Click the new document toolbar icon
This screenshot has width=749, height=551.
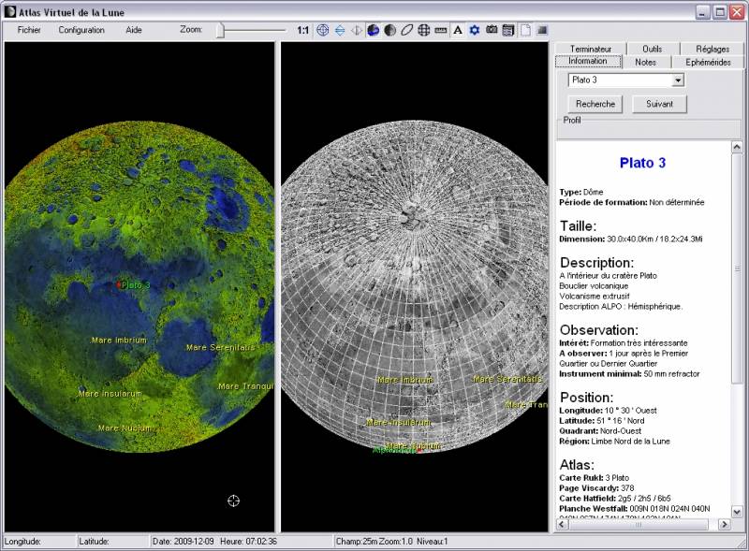524,30
